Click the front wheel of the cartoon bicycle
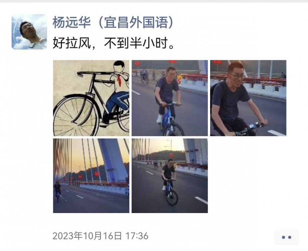The image size is (308, 251). [x=76, y=117]
